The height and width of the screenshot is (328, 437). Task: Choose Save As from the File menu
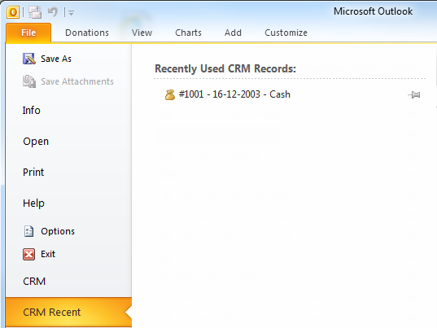[x=56, y=59]
